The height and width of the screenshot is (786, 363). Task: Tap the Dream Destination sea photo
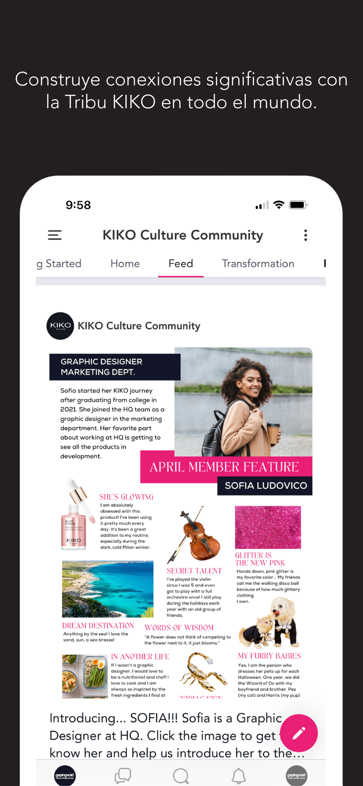tap(108, 589)
